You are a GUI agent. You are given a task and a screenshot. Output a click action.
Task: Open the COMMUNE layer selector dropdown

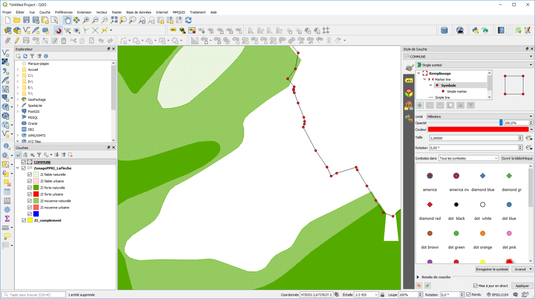468,57
